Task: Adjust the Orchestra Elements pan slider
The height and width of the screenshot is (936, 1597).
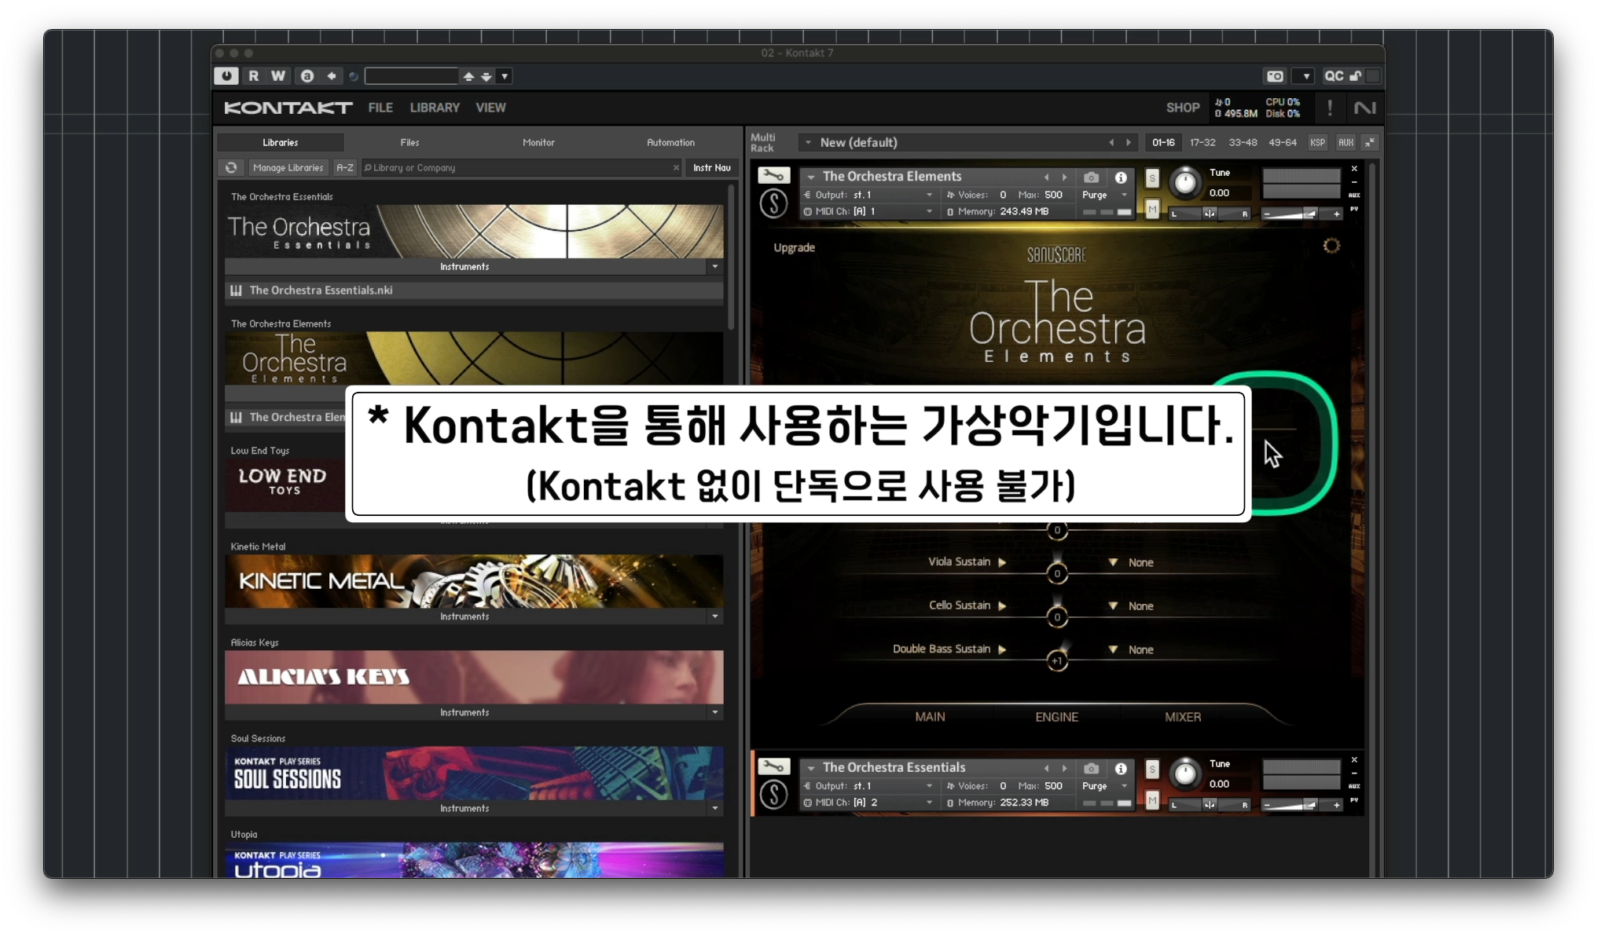Action: coord(1210,214)
